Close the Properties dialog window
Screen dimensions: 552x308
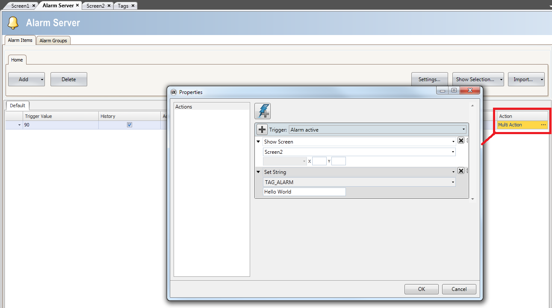click(470, 91)
